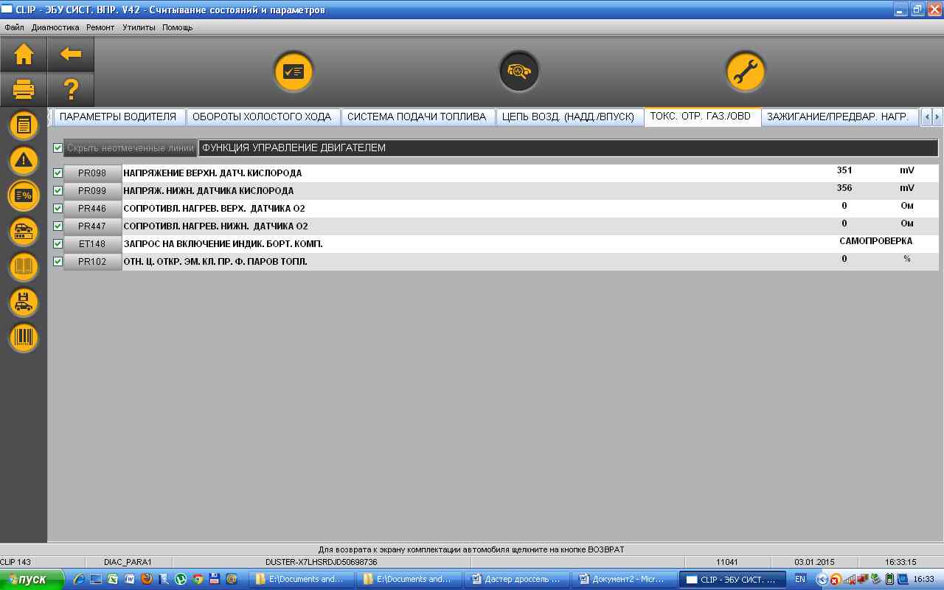Image resolution: width=944 pixels, height=590 pixels.
Task: Click the Home icon button
Action: (x=24, y=55)
